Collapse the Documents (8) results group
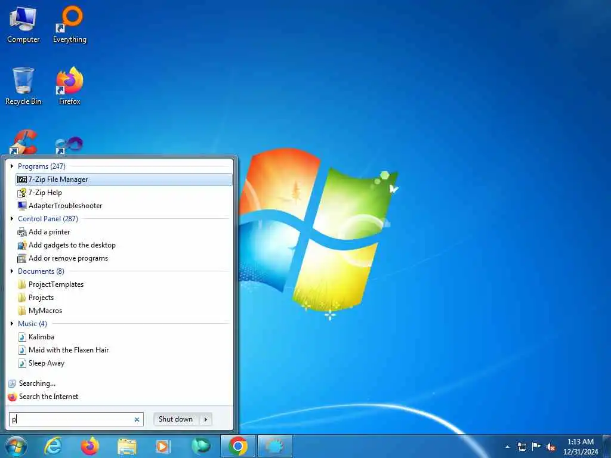The width and height of the screenshot is (611, 458). 12,271
